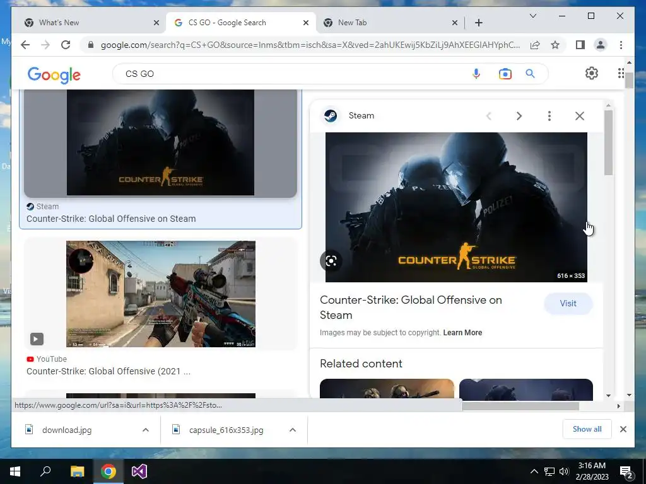Screen dimensions: 646x484
Task: Search inside image with Lens overlay button
Action: coord(331,260)
